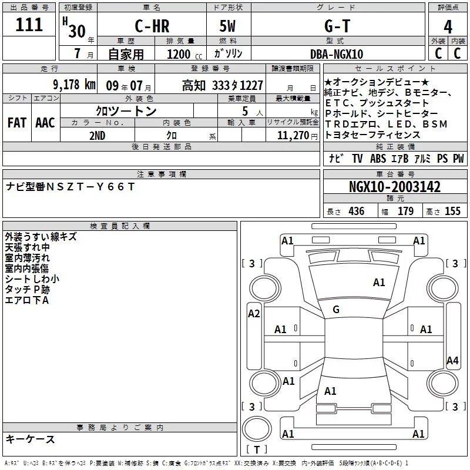
Task: Click the door shape 5W
Action: click(227, 26)
